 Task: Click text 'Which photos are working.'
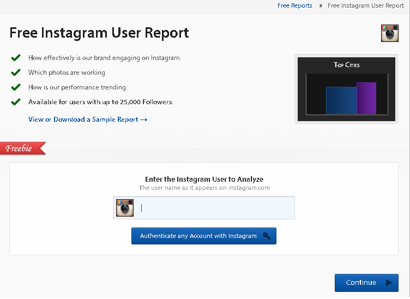coord(68,73)
